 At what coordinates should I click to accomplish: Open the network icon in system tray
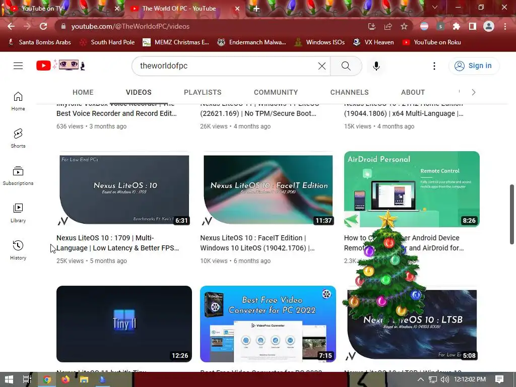click(433, 379)
